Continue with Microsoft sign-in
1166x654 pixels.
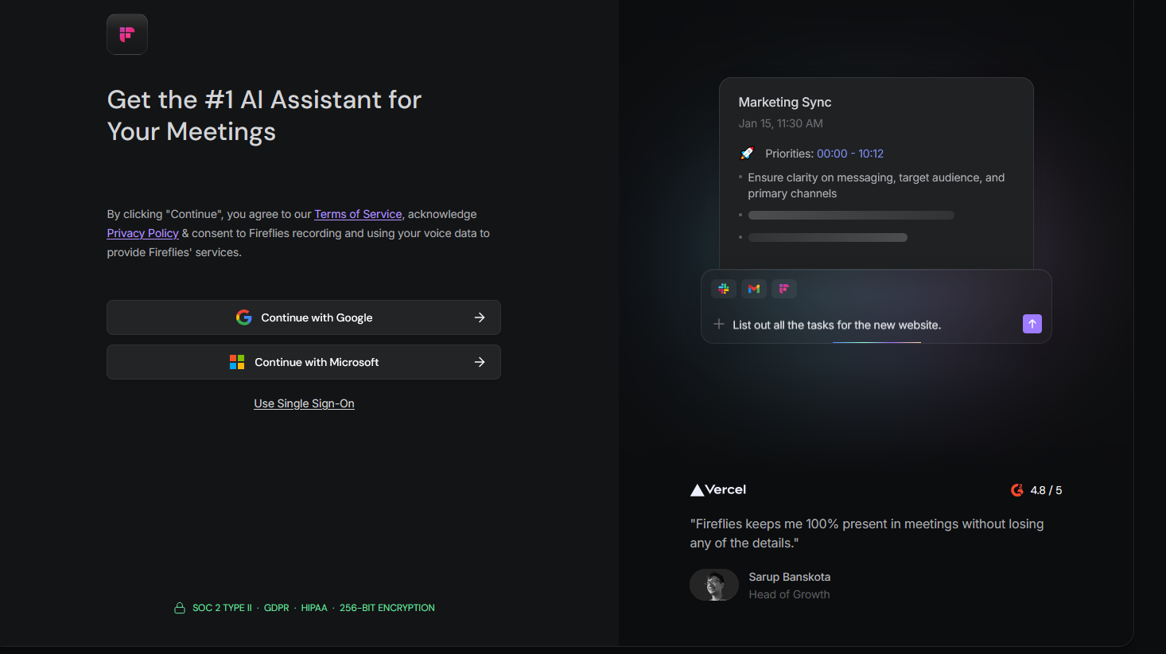(304, 362)
